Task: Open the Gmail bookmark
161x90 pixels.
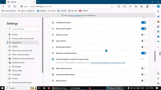Action: [52, 11]
